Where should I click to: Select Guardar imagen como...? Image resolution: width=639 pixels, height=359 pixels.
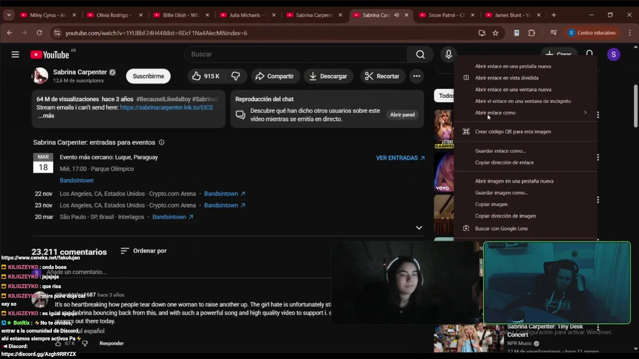click(525, 193)
